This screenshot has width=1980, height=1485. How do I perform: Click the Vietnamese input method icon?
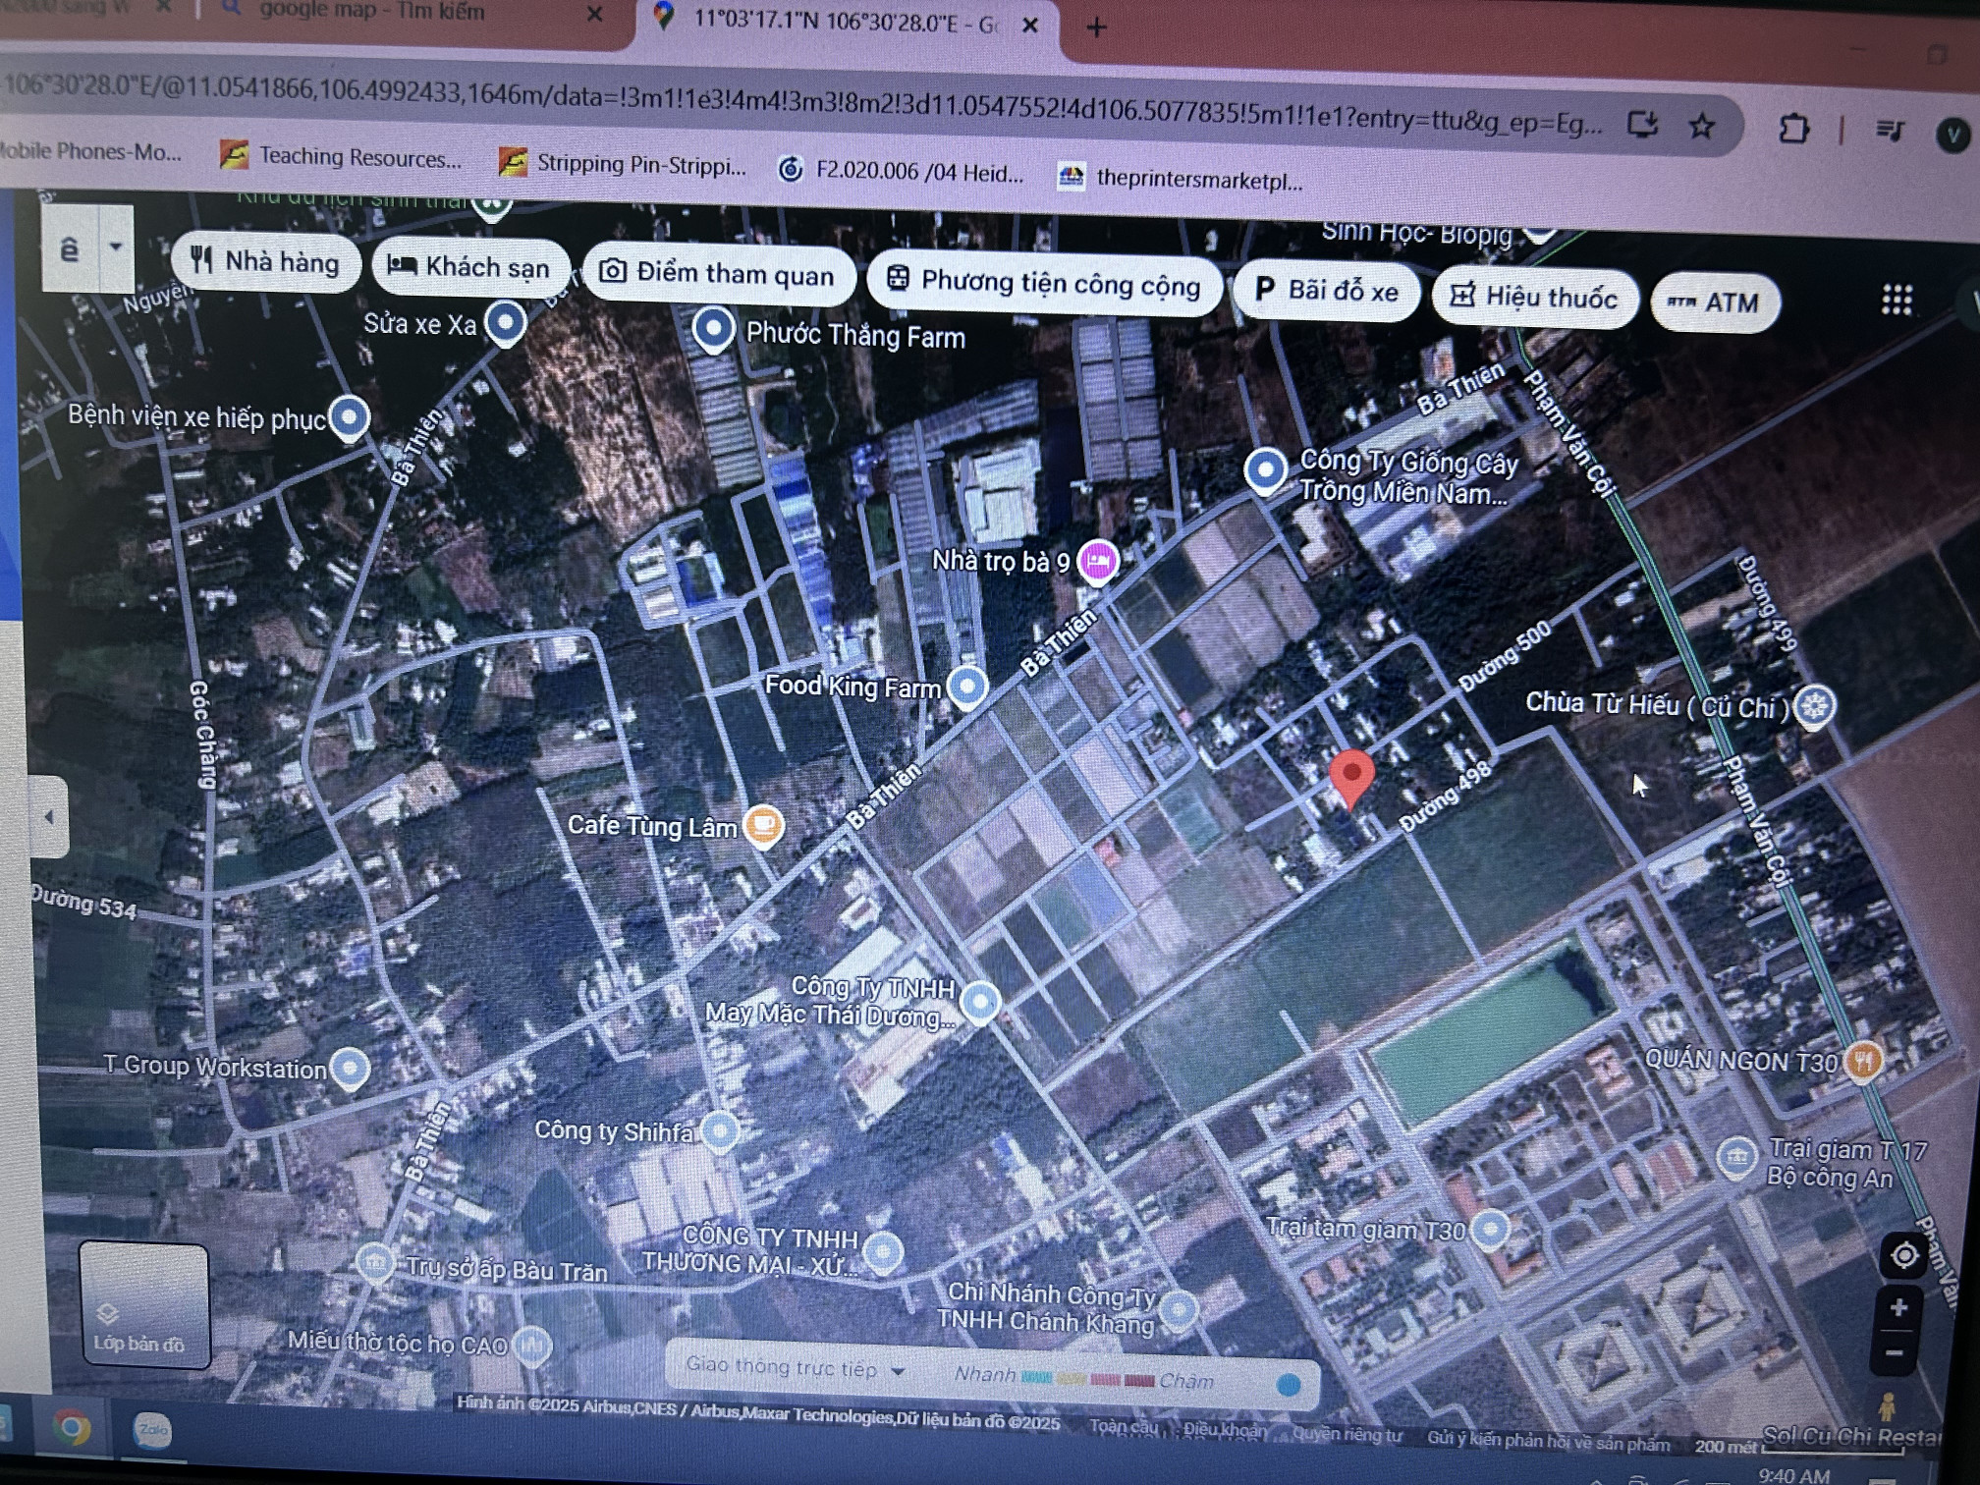click(x=69, y=248)
